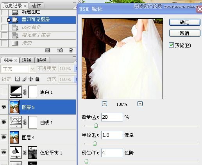
Task: Select the lock image pixels brush icon
Action: click(x=24, y=79)
